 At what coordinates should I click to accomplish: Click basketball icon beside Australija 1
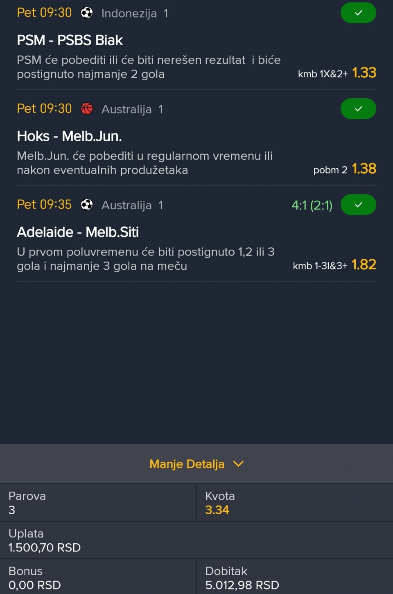point(87,109)
